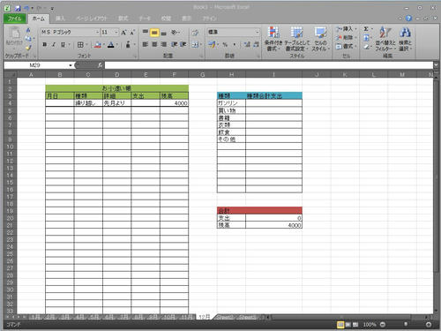Select the Home (ホーム) ribbon tab
This screenshot has height=331, width=441.
pyautogui.click(x=39, y=19)
